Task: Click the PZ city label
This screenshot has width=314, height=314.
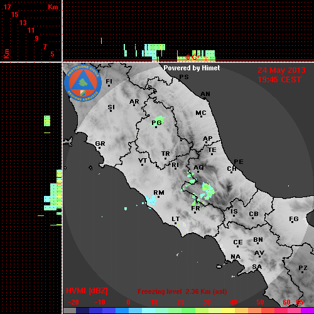Action: click(x=303, y=268)
